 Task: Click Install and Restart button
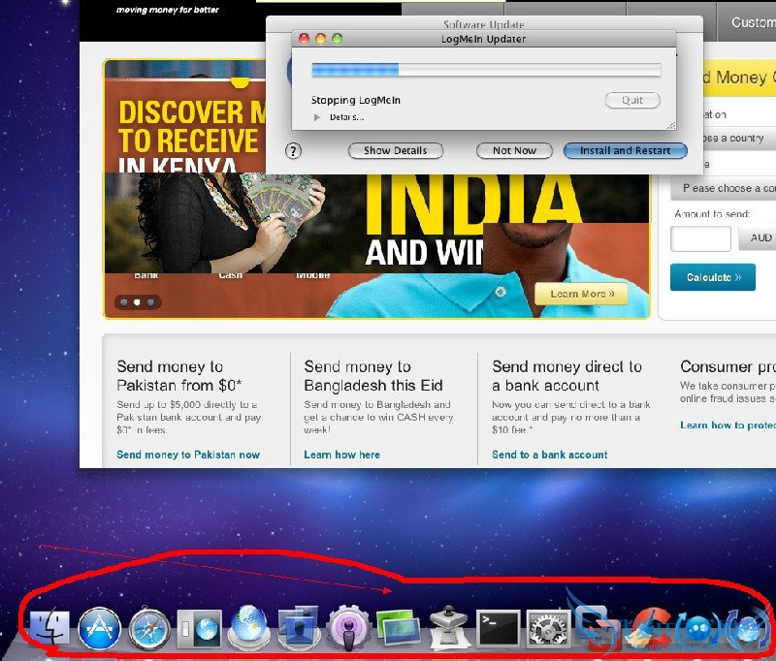(x=625, y=151)
